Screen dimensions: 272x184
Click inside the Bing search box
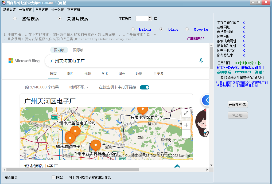click(121, 61)
